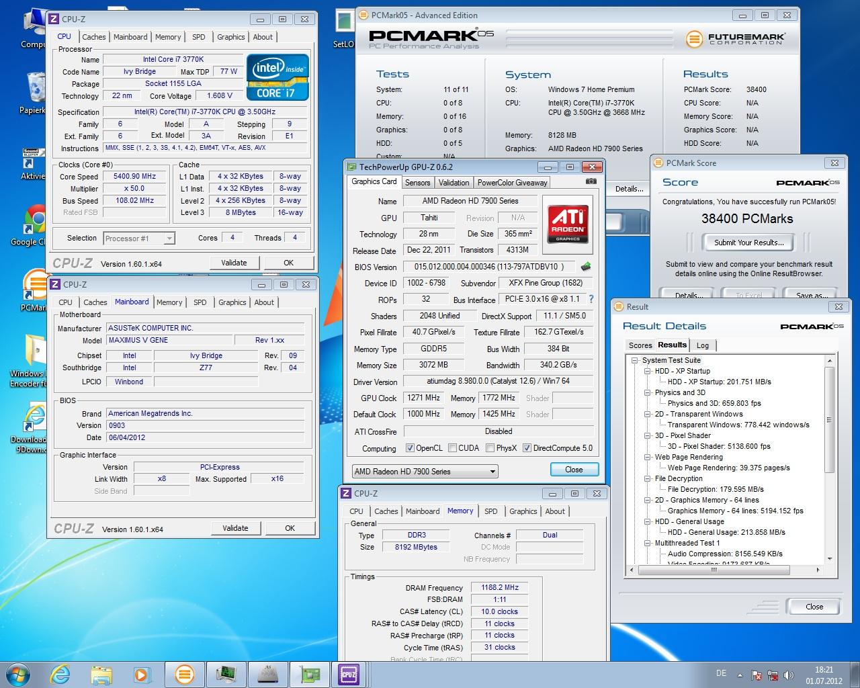The height and width of the screenshot is (688, 860).
Task: Switch to the Scores tab in Result Details
Action: click(x=640, y=345)
